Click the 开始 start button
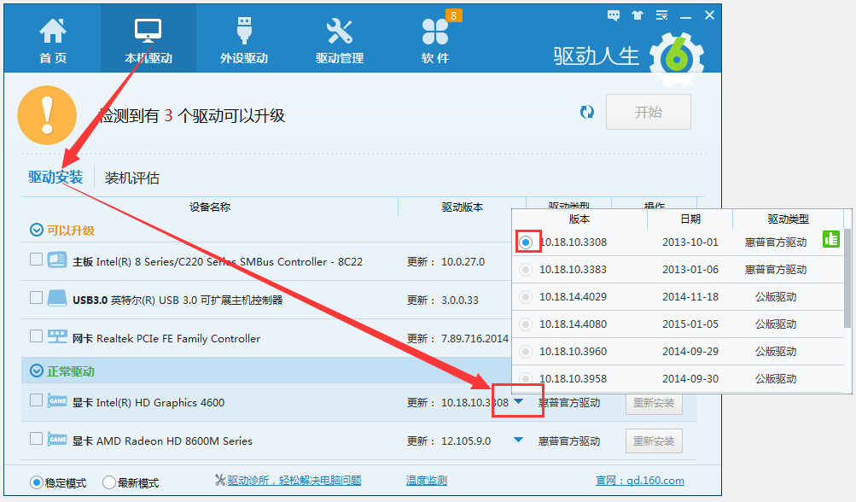The width and height of the screenshot is (856, 502). coord(649,112)
